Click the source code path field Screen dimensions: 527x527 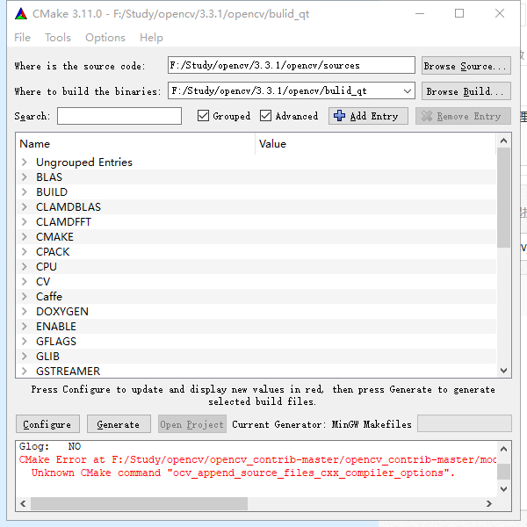click(x=291, y=65)
